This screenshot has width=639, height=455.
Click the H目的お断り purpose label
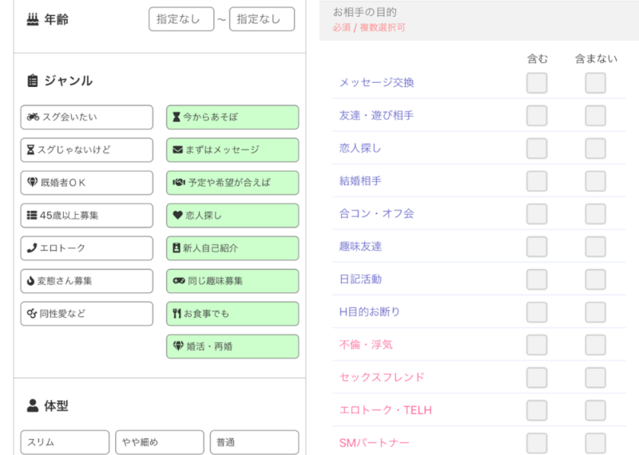370,311
